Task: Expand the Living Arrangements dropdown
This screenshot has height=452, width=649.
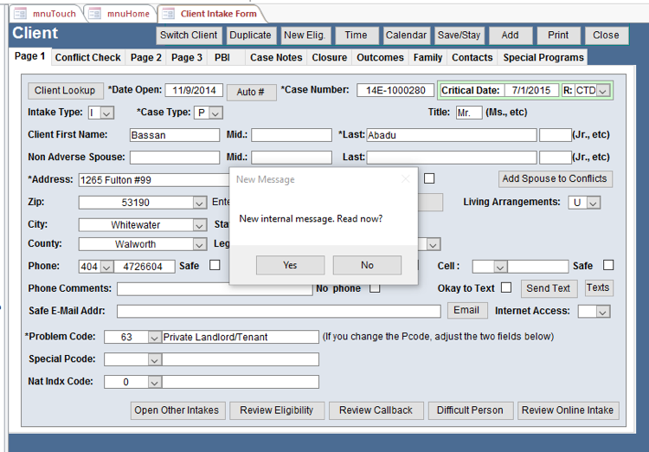Action: [x=593, y=203]
